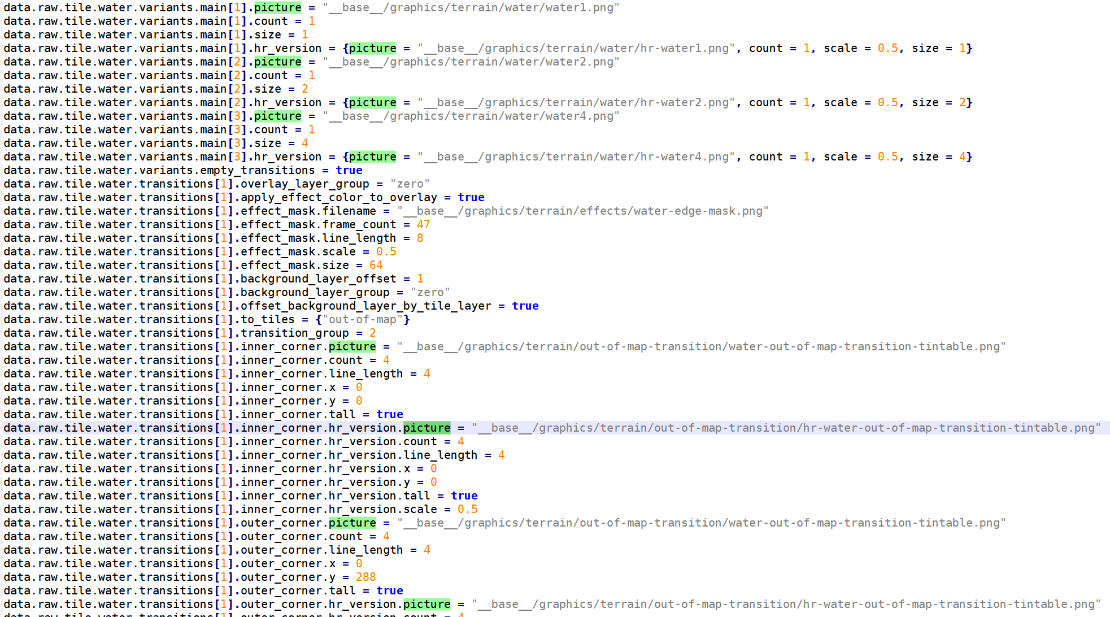The height and width of the screenshot is (617, 1110).
Task: Click path string in outer_corner.hr_version.picture line
Action: coord(786,604)
